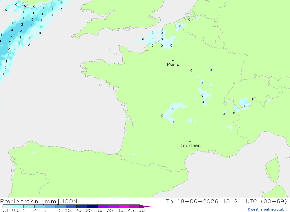The image size is (290, 212).
Task: Click the (00+69) forecast offset text
Action: click(274, 201)
